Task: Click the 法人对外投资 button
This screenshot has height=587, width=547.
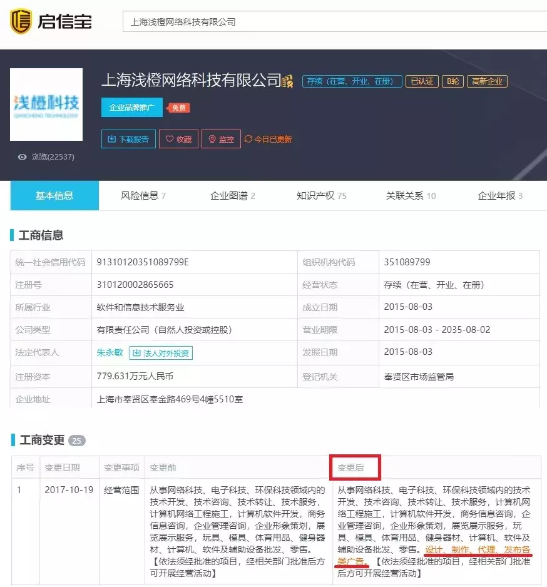Action: [x=161, y=353]
